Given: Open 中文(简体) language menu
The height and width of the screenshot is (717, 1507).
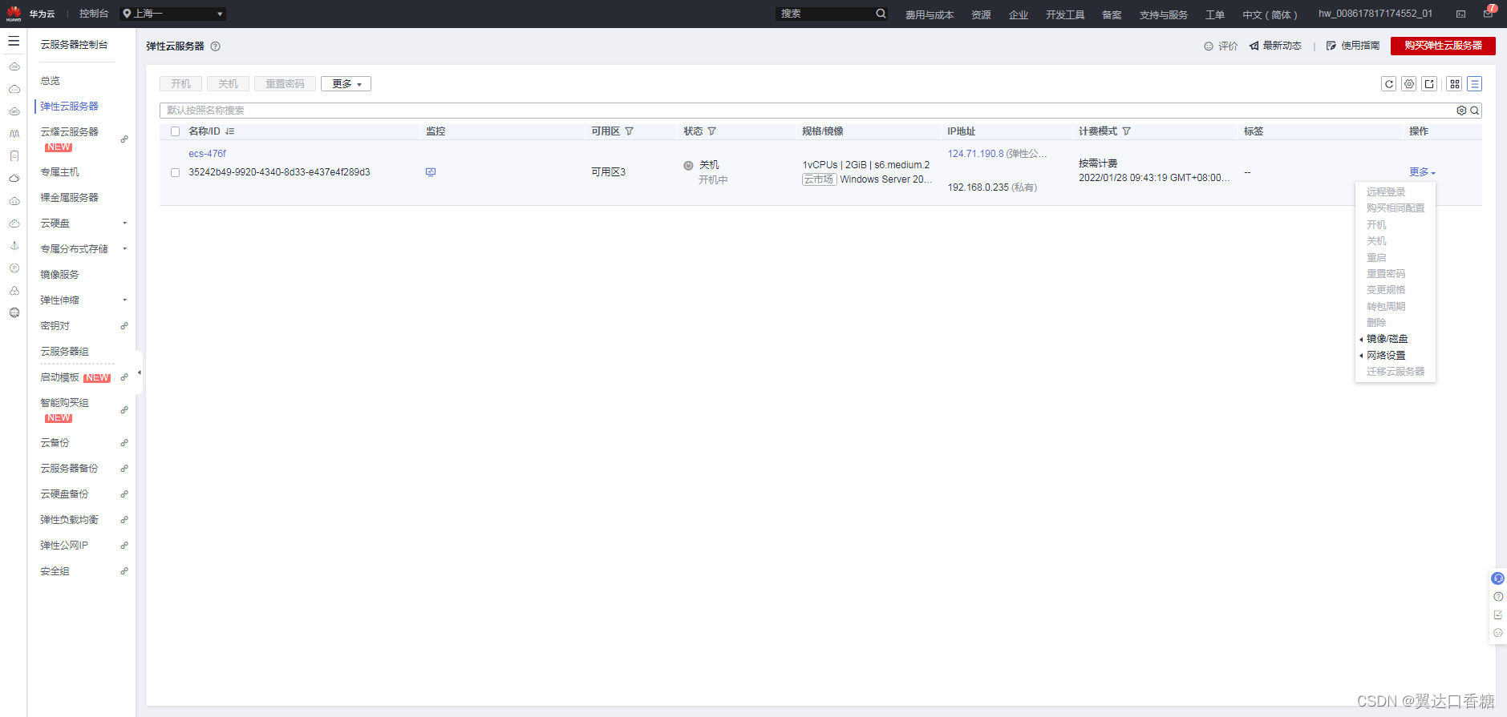Looking at the screenshot, I should [x=1270, y=14].
